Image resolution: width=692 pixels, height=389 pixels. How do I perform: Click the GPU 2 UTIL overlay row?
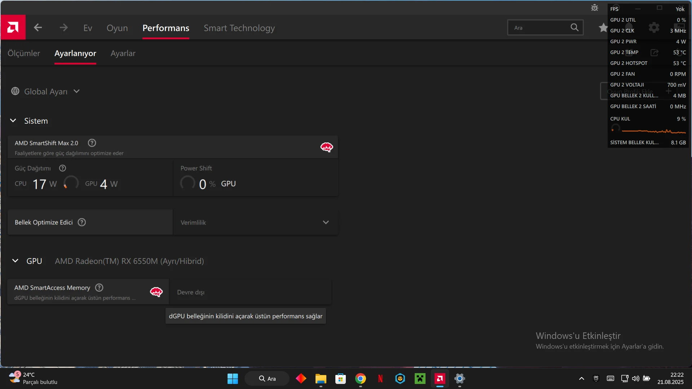click(648, 20)
